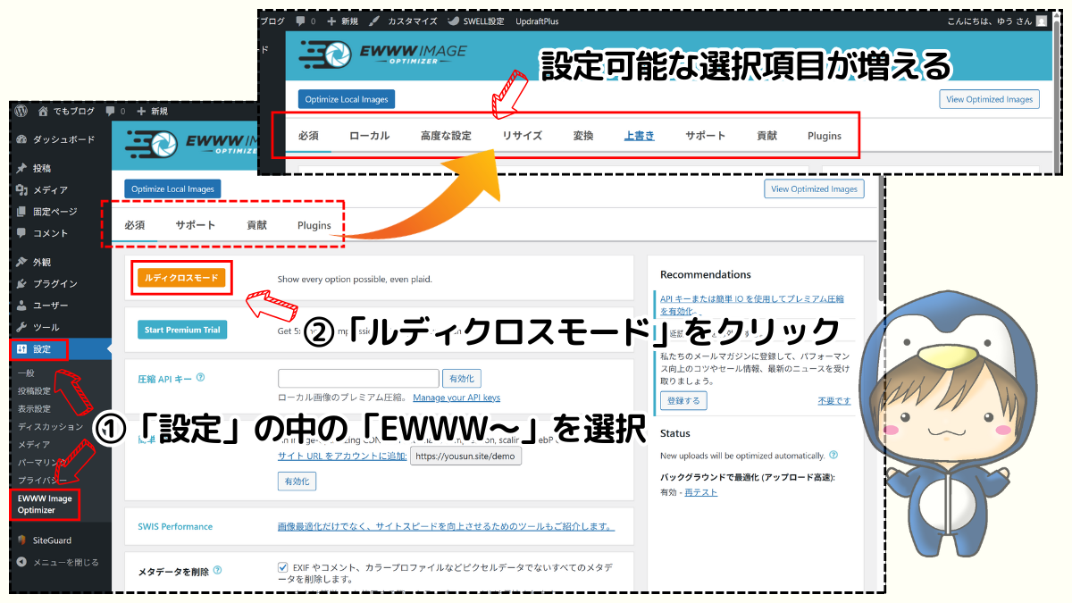Click the WordPress logo in the lower window
The image size is (1072, 603).
[21, 112]
